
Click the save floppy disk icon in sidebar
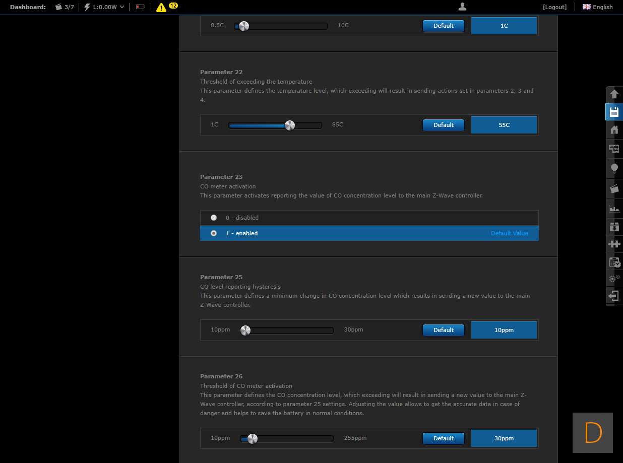click(x=614, y=112)
